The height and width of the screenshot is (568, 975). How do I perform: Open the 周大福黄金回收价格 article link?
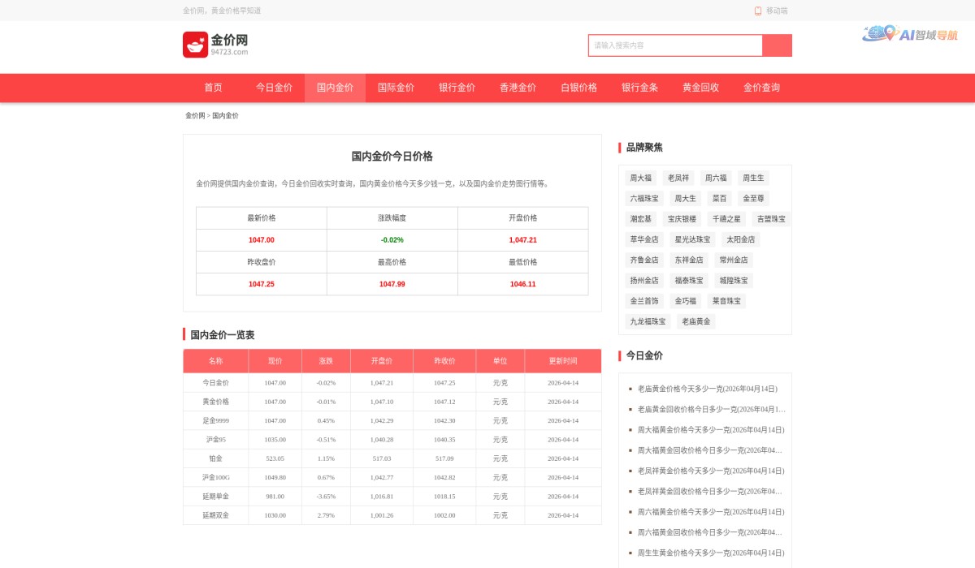click(708, 450)
